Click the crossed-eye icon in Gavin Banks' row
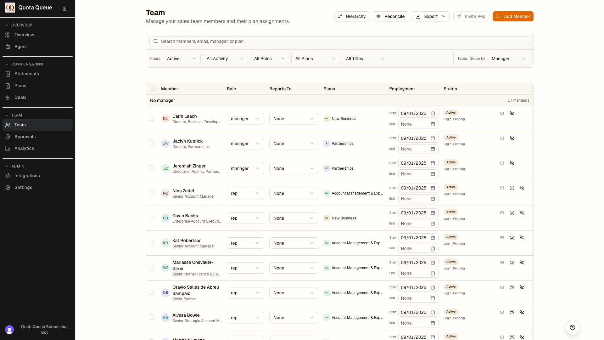The image size is (604, 340). coord(522,213)
